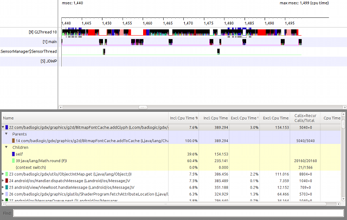Expand row 26 ShaderProgram.fetchAttributeLocation
Image resolution: width=347 pixels, height=220 pixels.
(3, 194)
